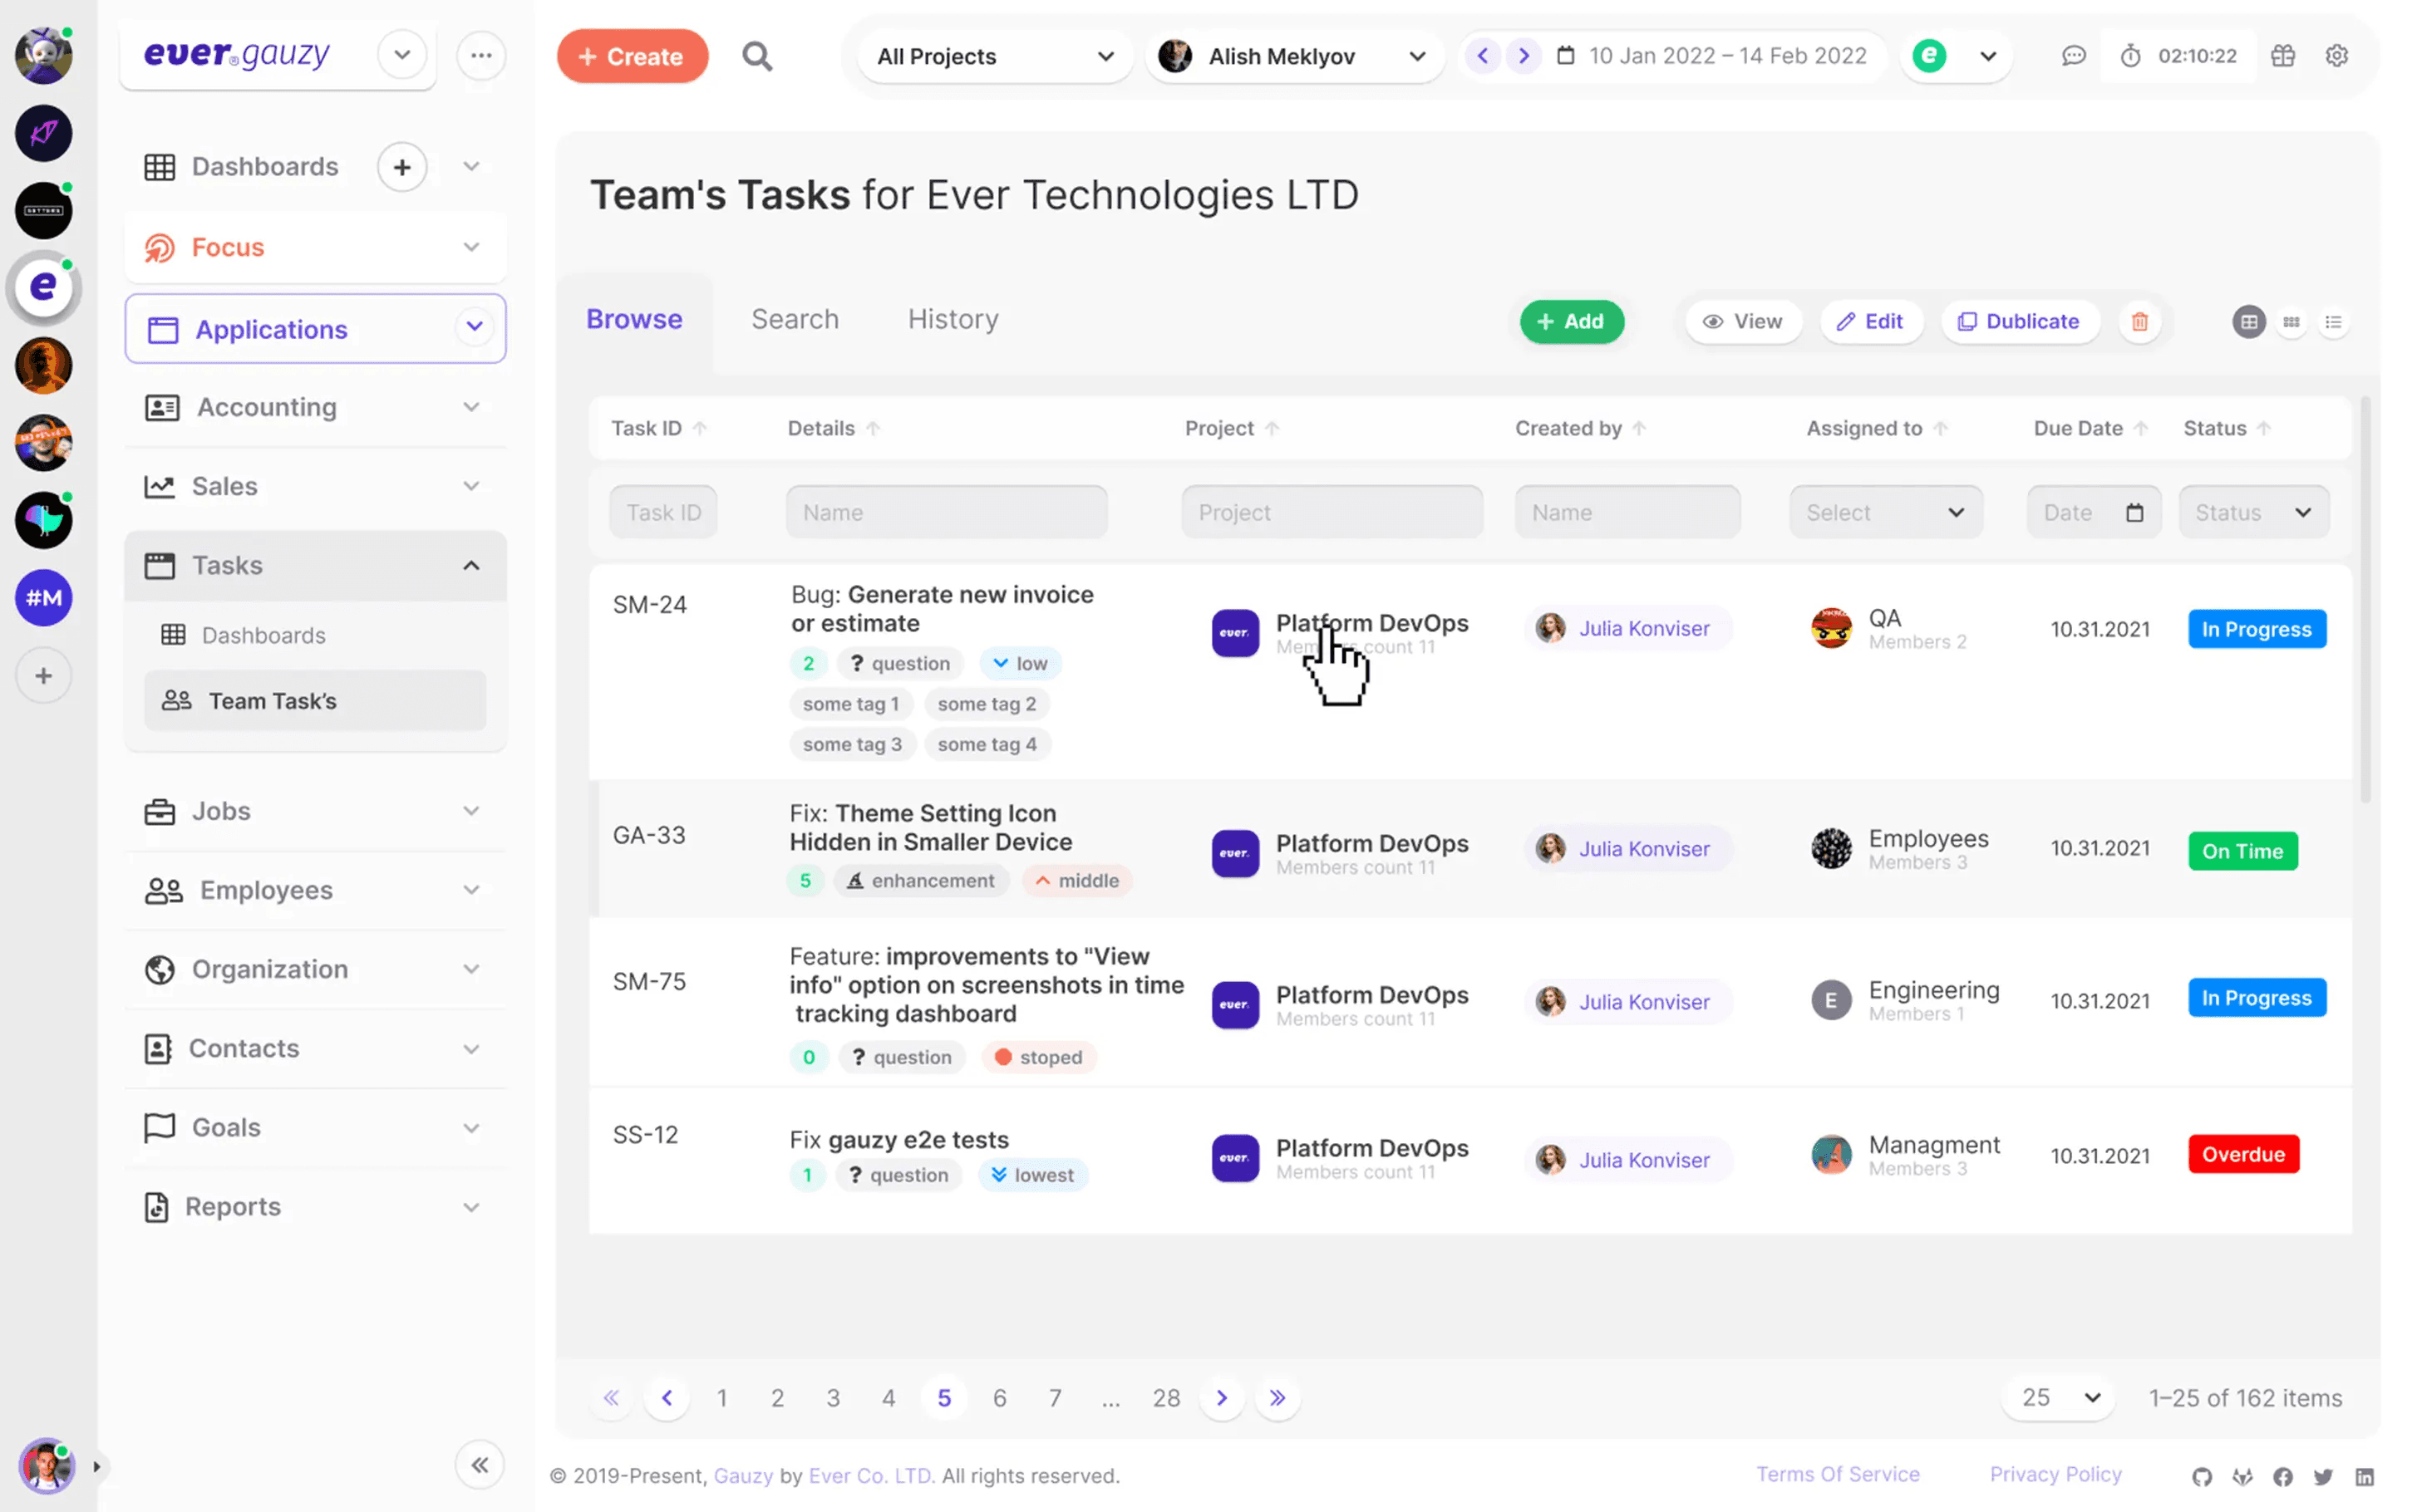Collapse the Tasks section in sidebar

coord(470,565)
